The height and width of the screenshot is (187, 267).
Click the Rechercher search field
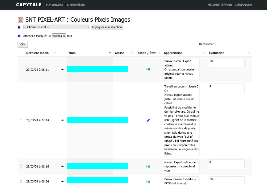pyautogui.click(x=233, y=44)
